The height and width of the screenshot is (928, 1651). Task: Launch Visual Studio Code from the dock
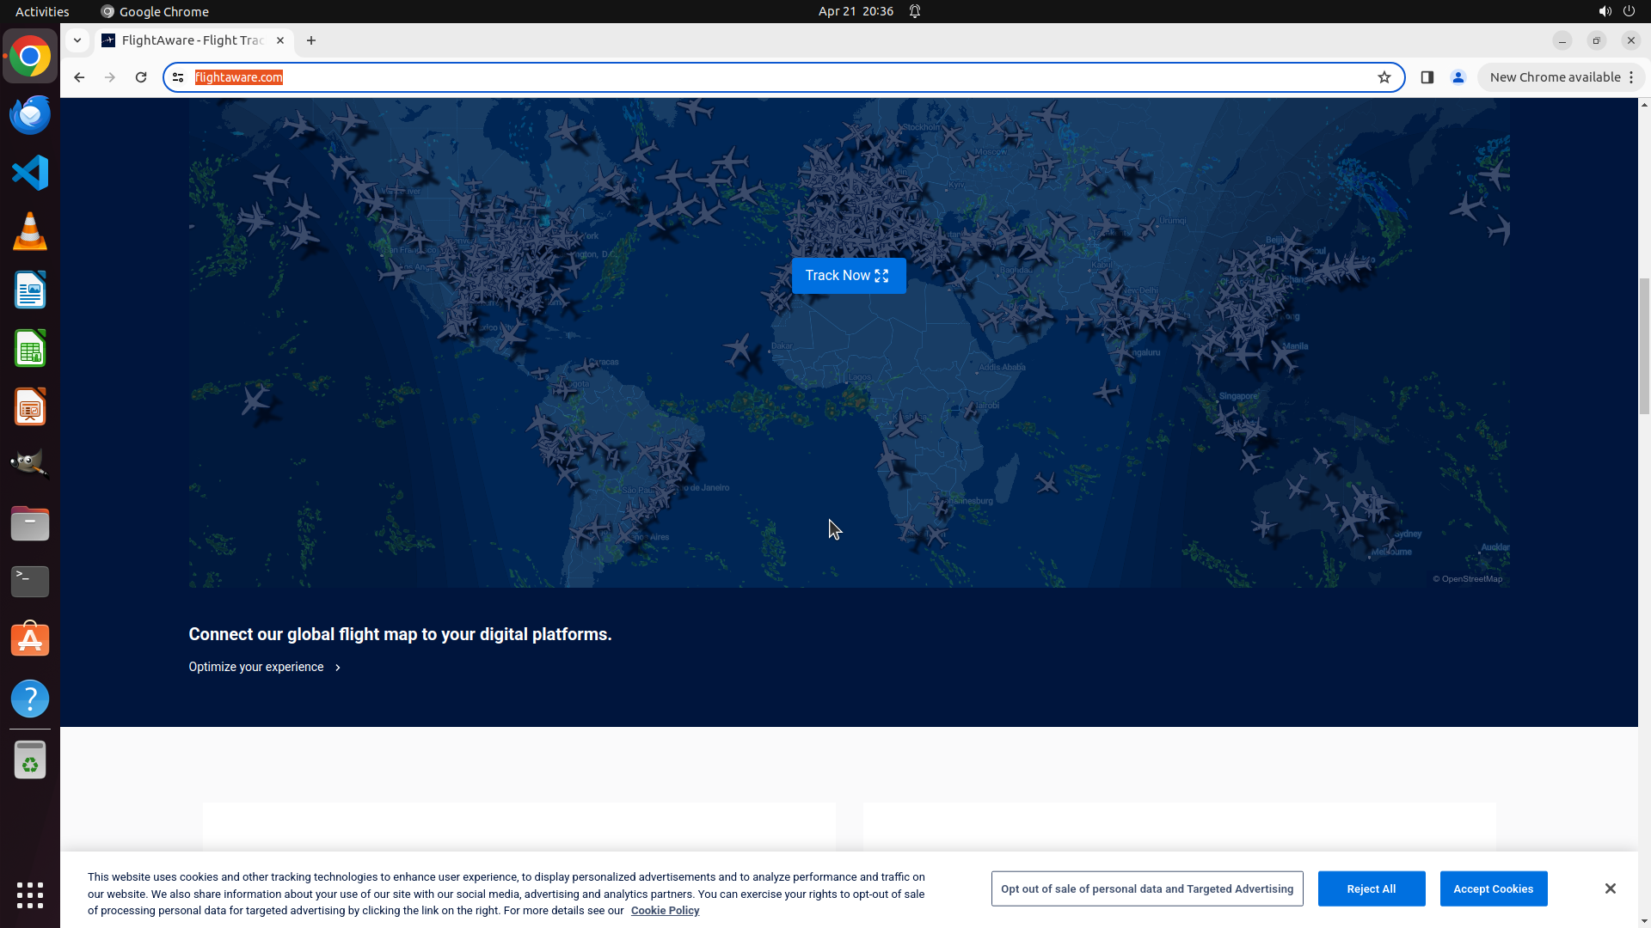30,173
